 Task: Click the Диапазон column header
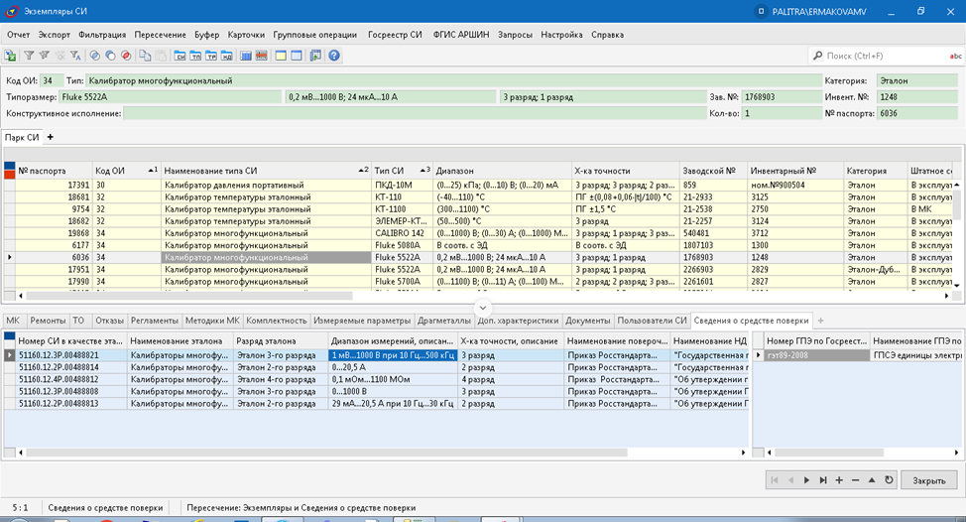tap(502, 171)
